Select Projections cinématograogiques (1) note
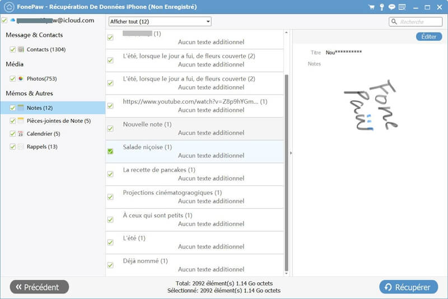The width and height of the screenshot is (448, 299). (194, 197)
